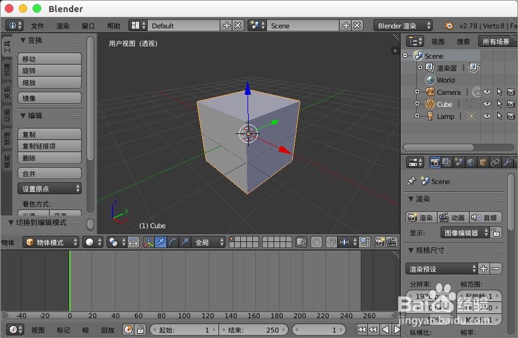
Task: Toggle Lamp renderability camera icon
Action: pyautogui.click(x=511, y=116)
